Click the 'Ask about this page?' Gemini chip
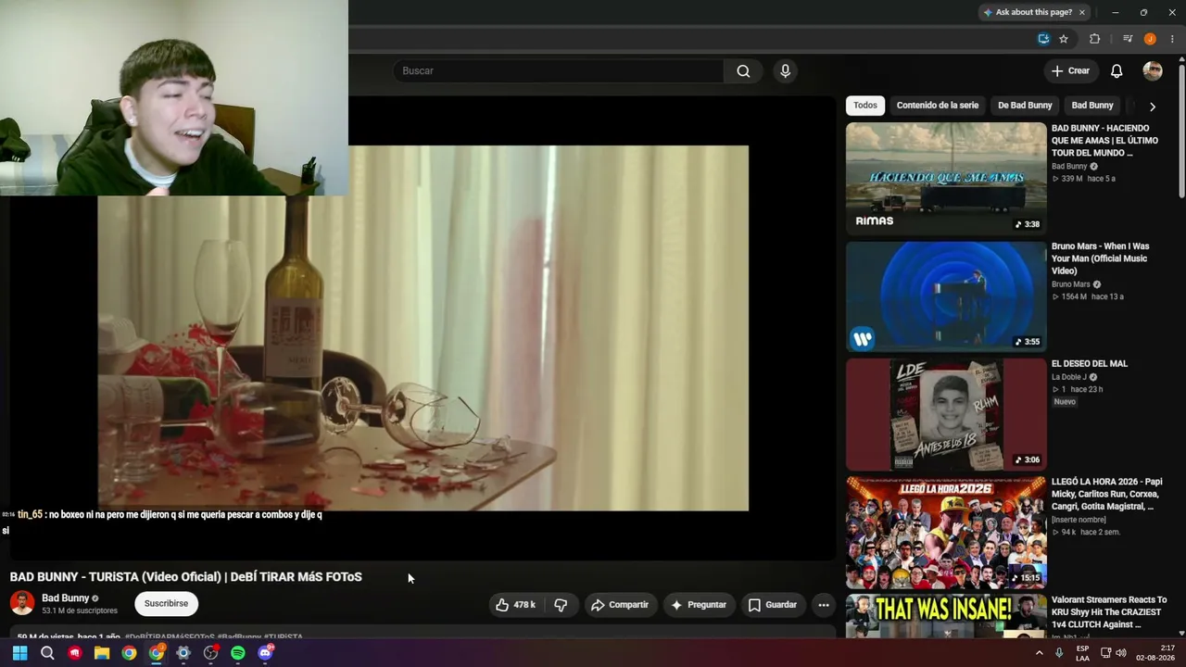Viewport: 1186px width, 667px height. 1027,12
